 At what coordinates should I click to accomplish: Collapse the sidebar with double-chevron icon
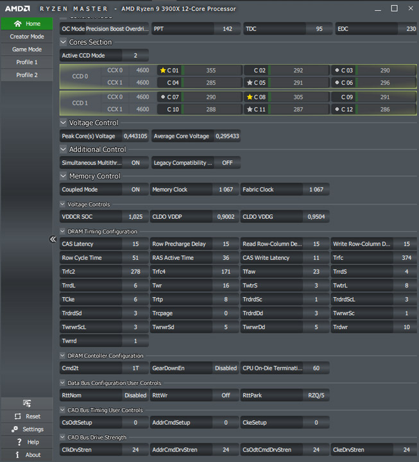coord(53,239)
